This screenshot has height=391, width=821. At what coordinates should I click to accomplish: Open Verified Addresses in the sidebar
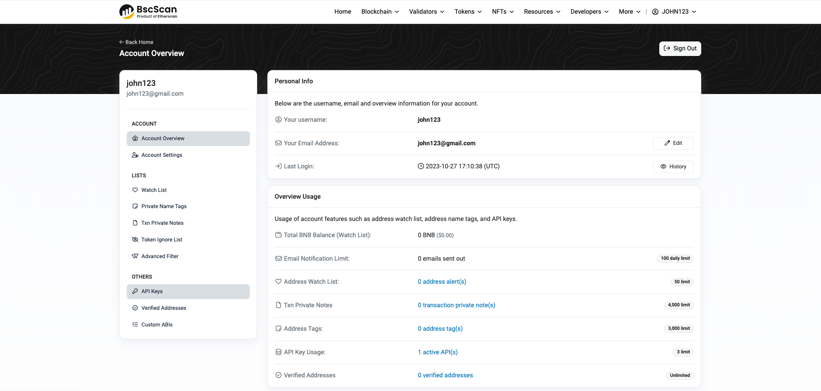click(188, 308)
